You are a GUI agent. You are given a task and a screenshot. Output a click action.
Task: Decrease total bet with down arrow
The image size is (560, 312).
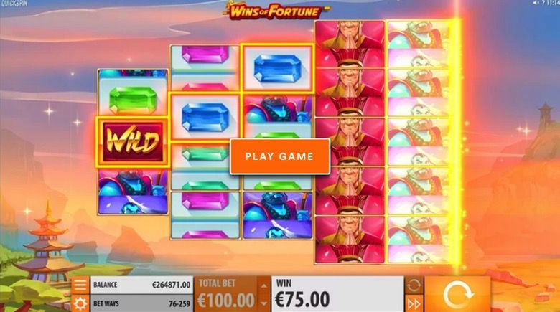tap(264, 304)
